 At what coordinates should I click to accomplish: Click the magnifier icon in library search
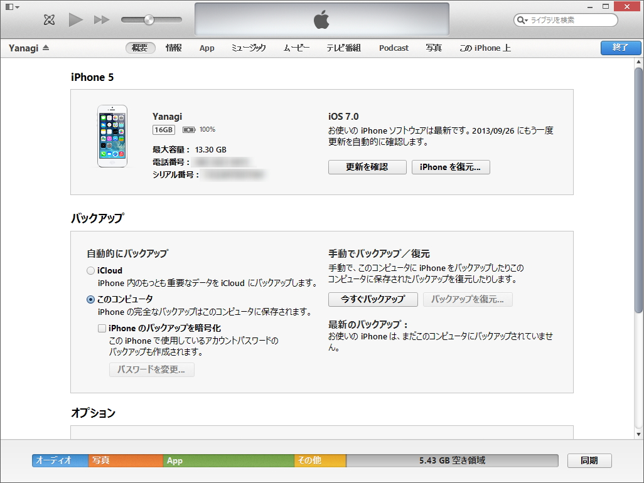[522, 19]
